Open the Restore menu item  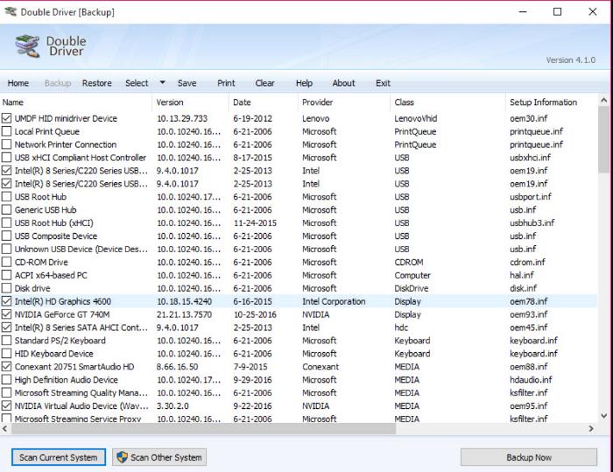coord(96,83)
